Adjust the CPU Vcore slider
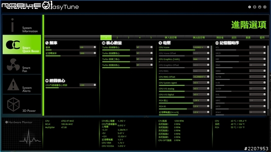The height and width of the screenshot is (152, 271). point(184,50)
